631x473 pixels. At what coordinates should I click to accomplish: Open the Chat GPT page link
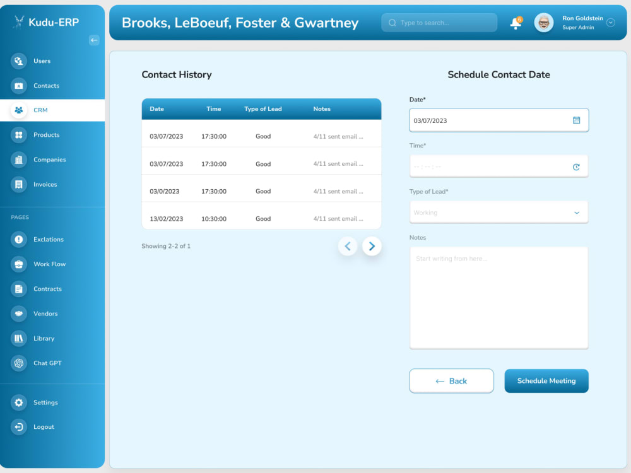(x=47, y=363)
